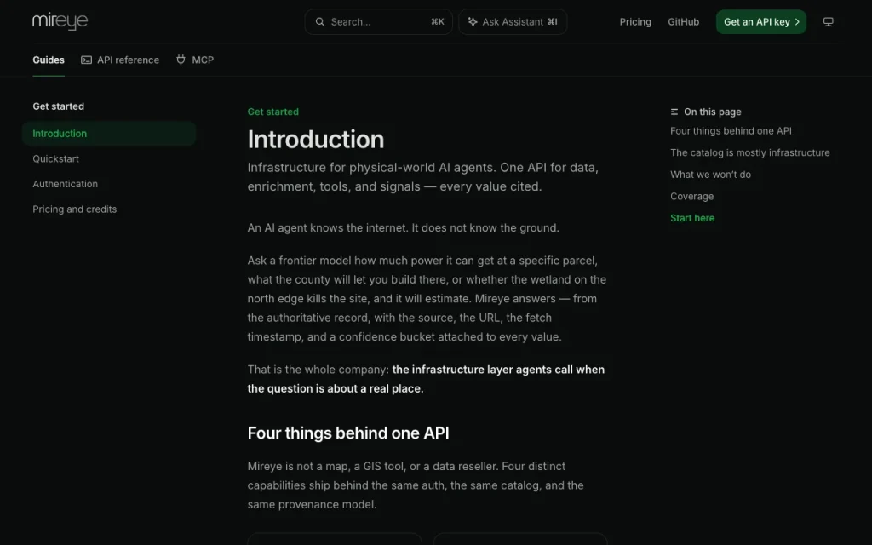Click bold text 'the infrastructure layer agents call'
Image resolution: width=872 pixels, height=545 pixels.
(x=482, y=370)
